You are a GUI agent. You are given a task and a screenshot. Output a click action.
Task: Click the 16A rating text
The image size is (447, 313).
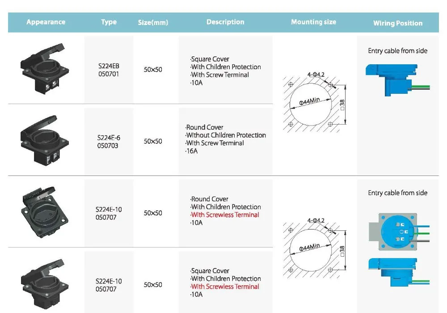click(192, 151)
